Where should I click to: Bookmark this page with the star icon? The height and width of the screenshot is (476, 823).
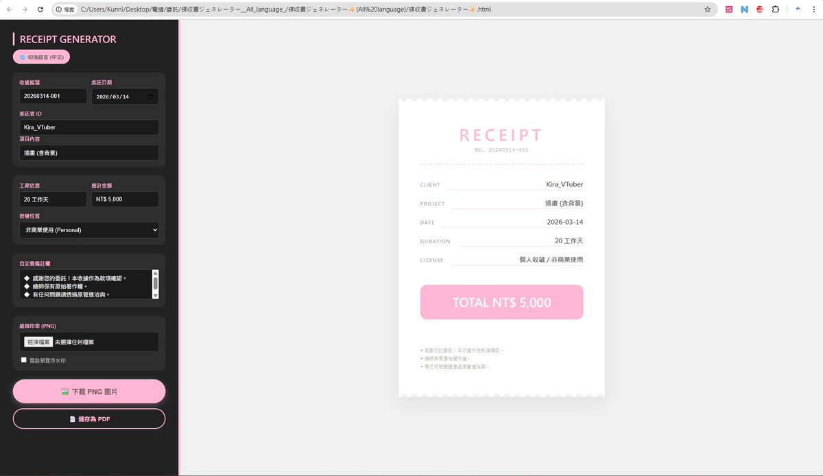click(x=707, y=10)
